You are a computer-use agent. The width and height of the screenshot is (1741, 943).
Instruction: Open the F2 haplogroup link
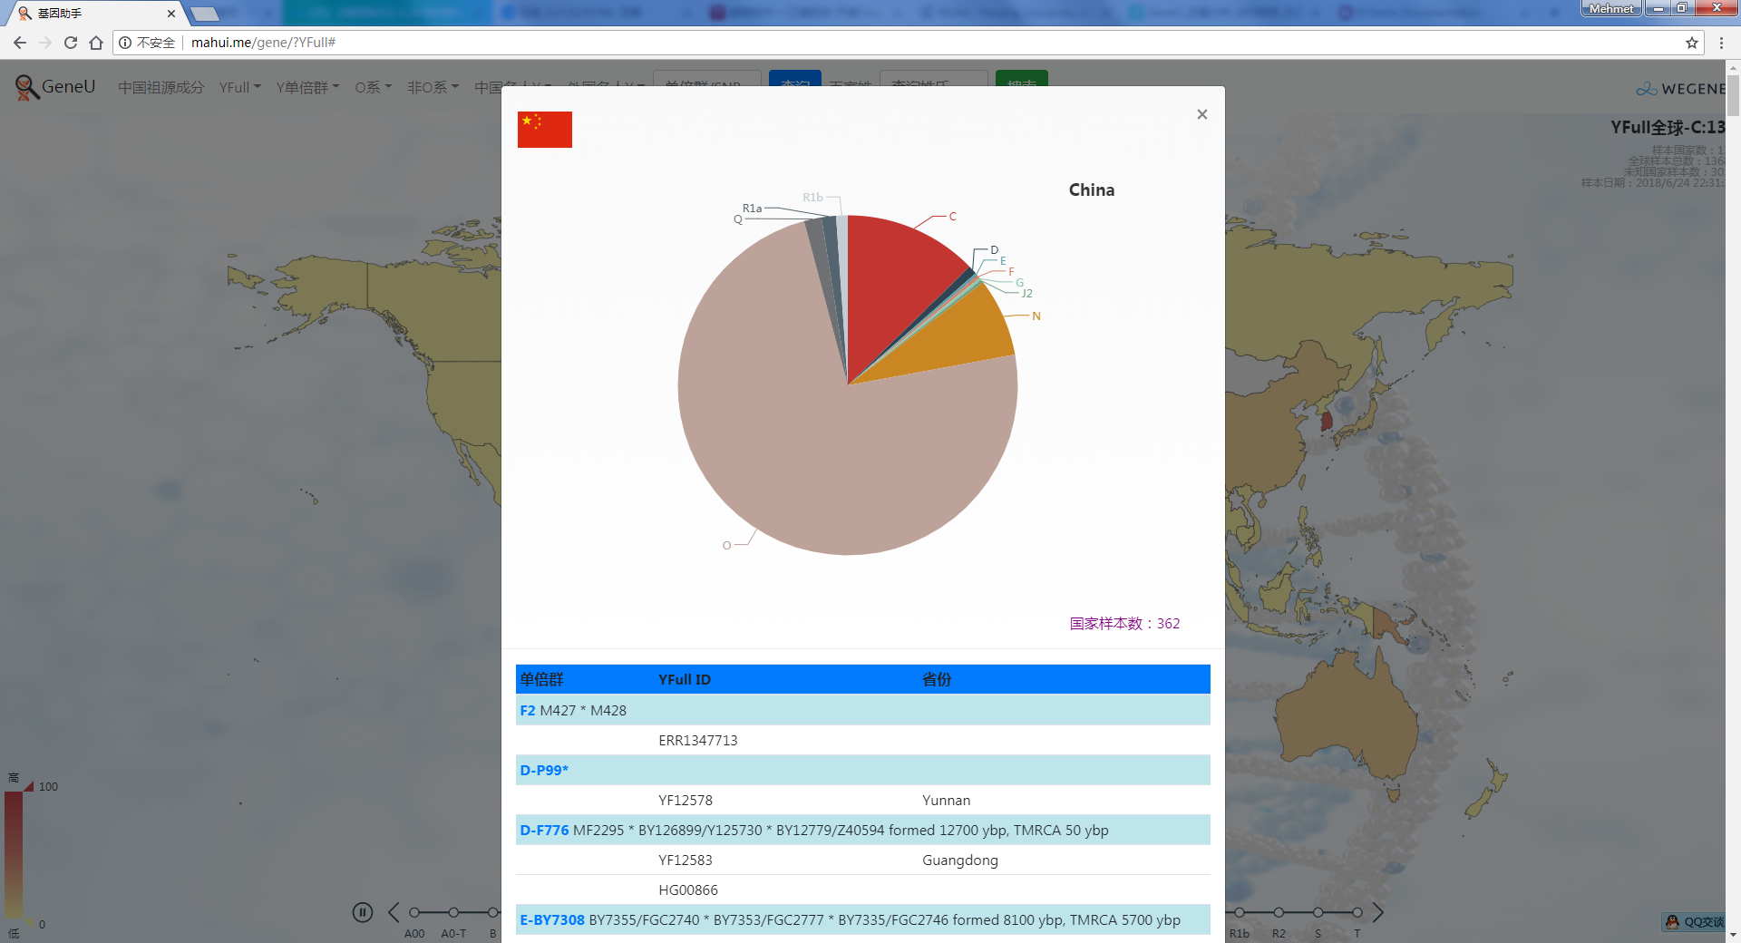pyautogui.click(x=528, y=710)
